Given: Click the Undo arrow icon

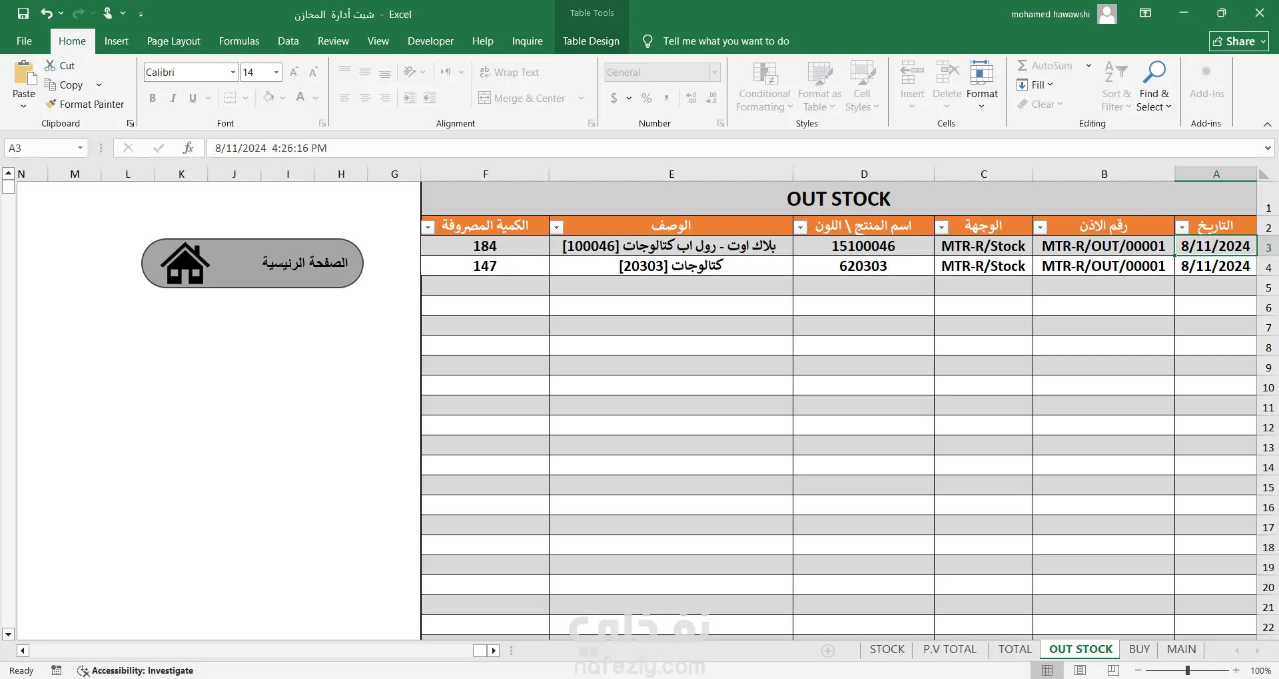Looking at the screenshot, I should [x=46, y=13].
